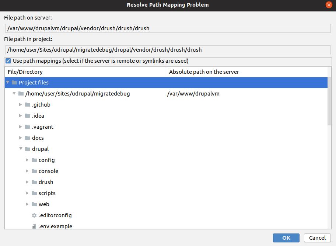
Task: Select the .editorconfig file row
Action: tap(166, 215)
